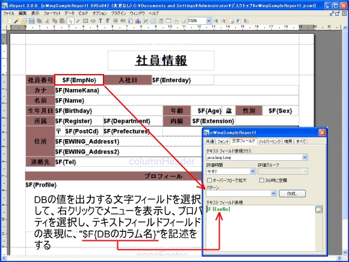Screen dimensions: 349x262
Task: Click the Zoom in magnifier icon
Action: click(x=215, y=21)
